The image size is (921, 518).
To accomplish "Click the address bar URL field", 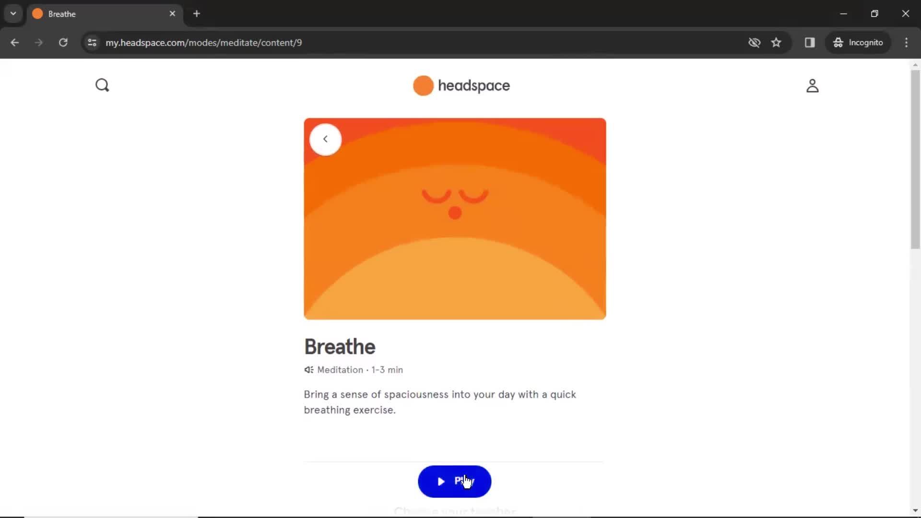I will [204, 42].
